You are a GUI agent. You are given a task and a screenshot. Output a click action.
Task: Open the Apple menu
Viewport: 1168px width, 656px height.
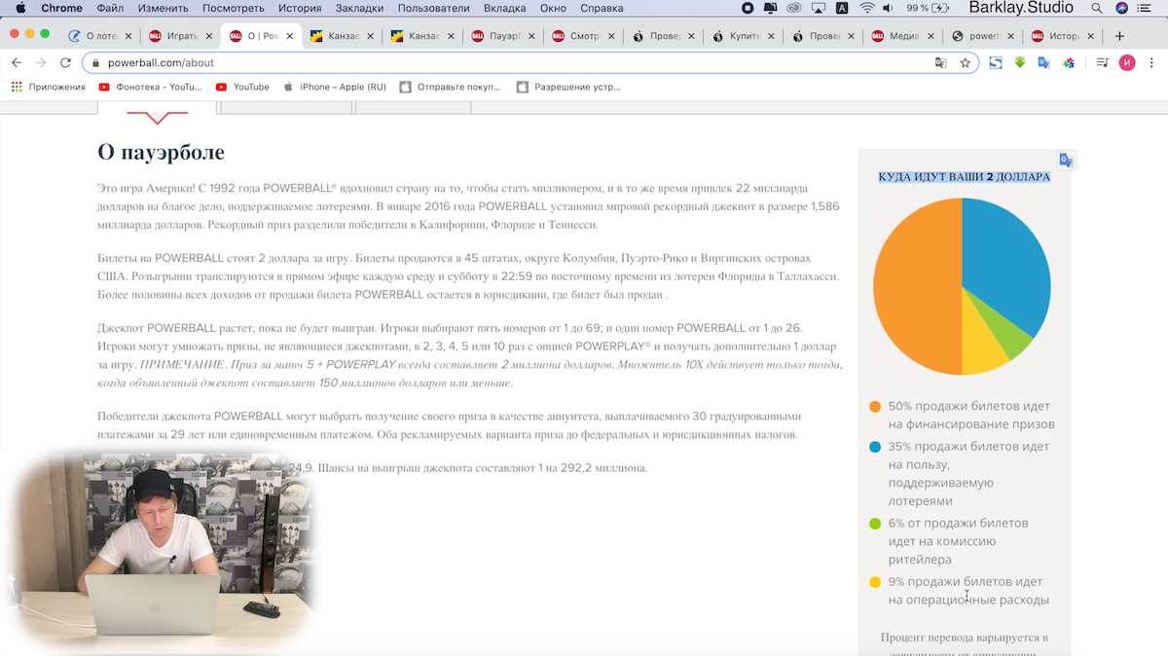(19, 8)
